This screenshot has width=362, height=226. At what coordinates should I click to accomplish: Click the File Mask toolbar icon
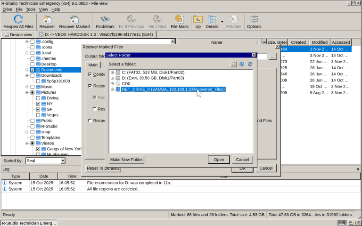[180, 19]
